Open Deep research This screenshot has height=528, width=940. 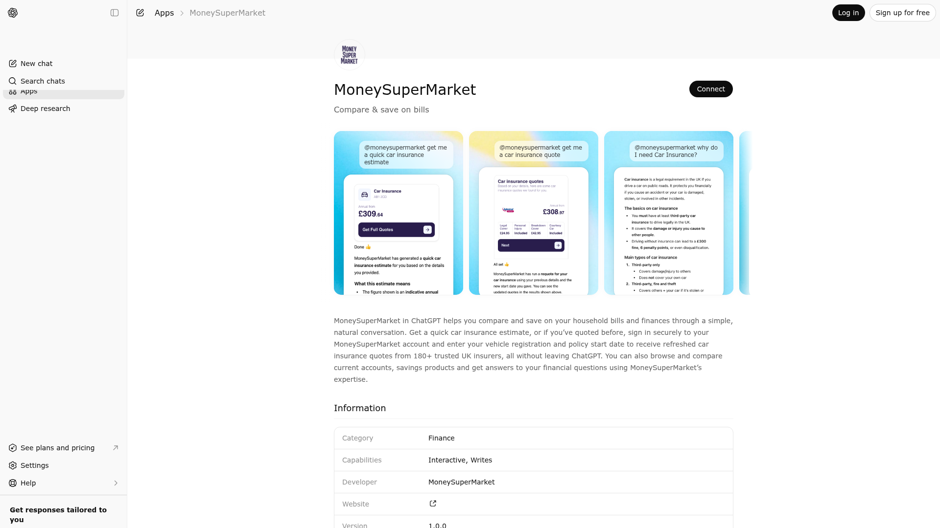point(45,109)
